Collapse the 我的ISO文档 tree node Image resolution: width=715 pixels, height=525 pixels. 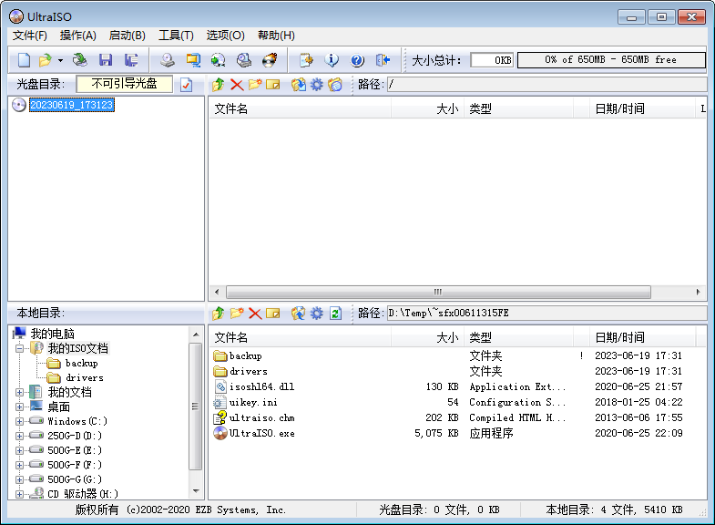coord(20,348)
